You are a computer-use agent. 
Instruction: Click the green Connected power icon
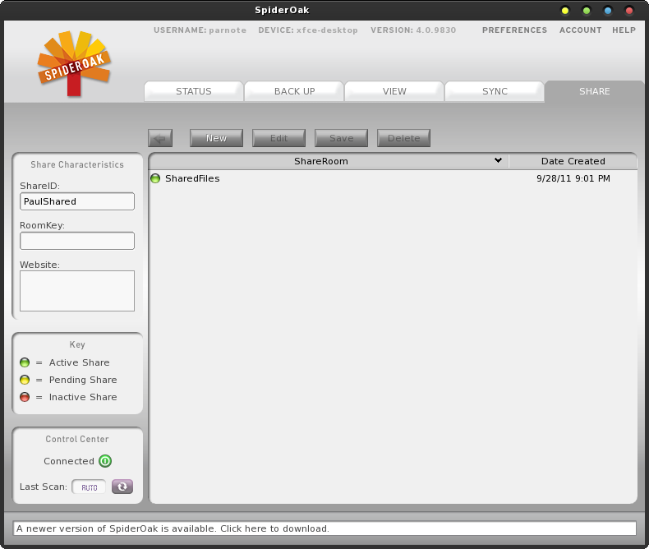[x=105, y=461]
